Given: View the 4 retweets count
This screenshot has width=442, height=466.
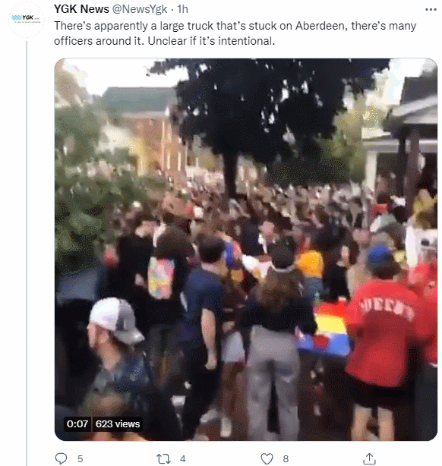Looking at the screenshot, I should (x=182, y=459).
